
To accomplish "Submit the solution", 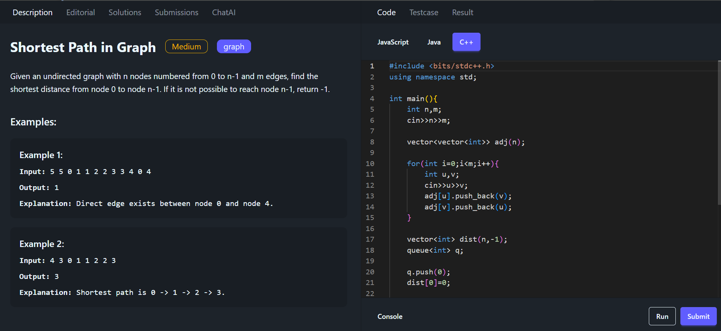I will 698,316.
